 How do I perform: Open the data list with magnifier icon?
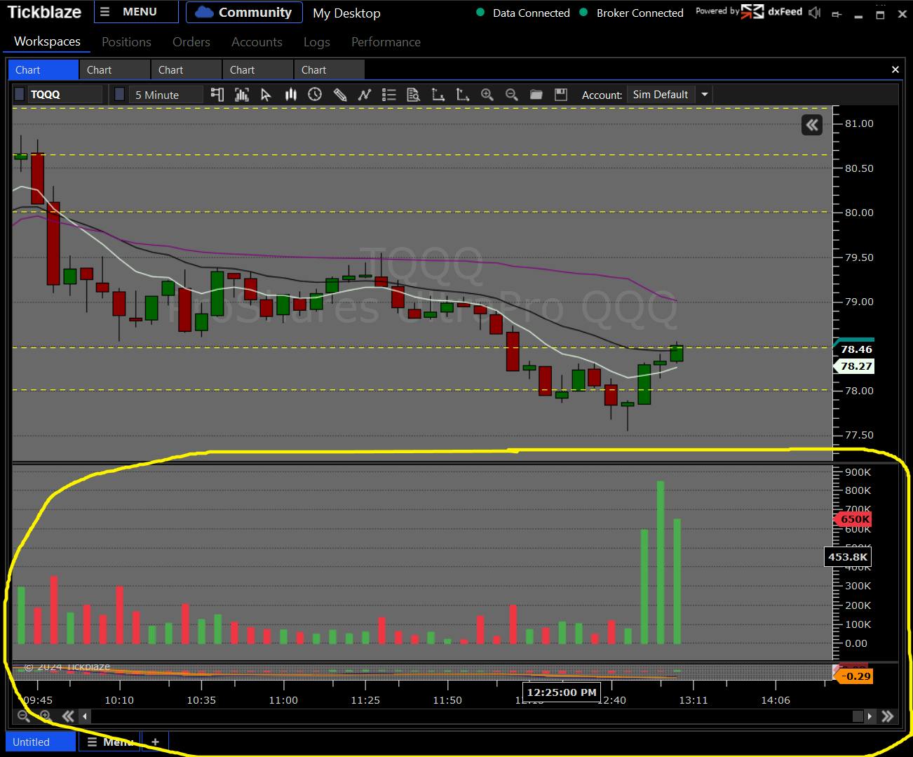coord(413,95)
